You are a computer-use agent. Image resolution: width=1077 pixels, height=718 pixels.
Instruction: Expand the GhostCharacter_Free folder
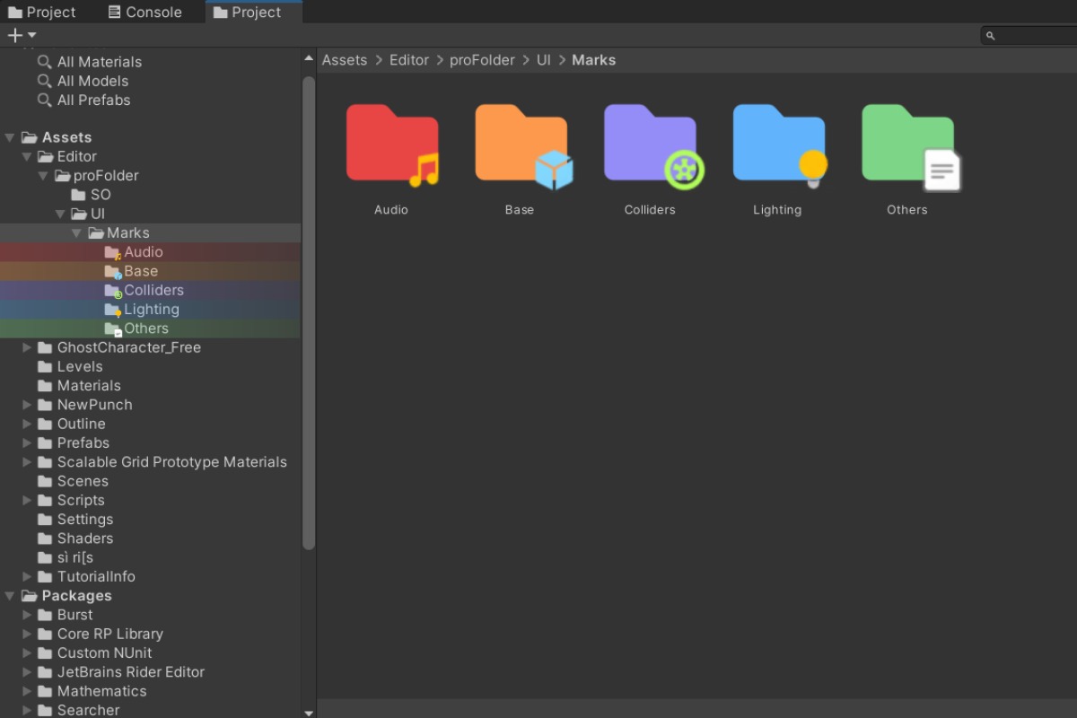(27, 347)
